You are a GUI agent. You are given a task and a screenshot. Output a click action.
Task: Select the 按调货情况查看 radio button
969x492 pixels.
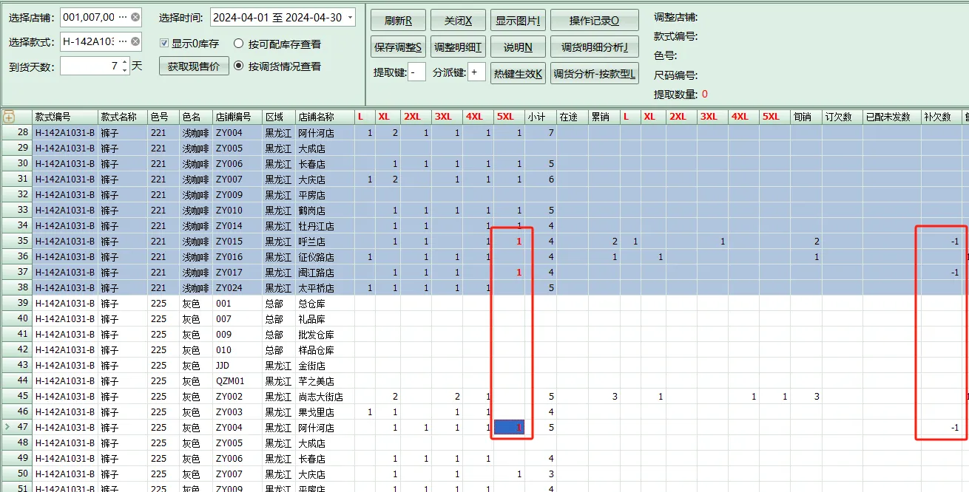[x=238, y=66]
